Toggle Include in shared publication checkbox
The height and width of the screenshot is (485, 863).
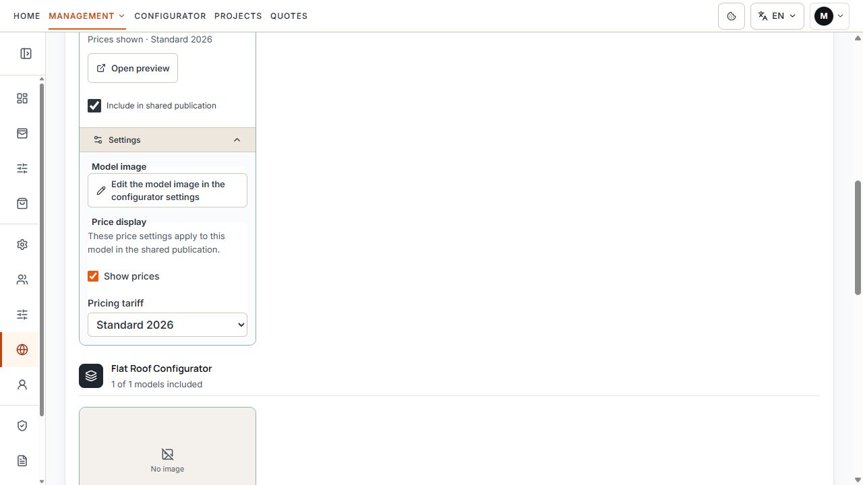coord(94,106)
